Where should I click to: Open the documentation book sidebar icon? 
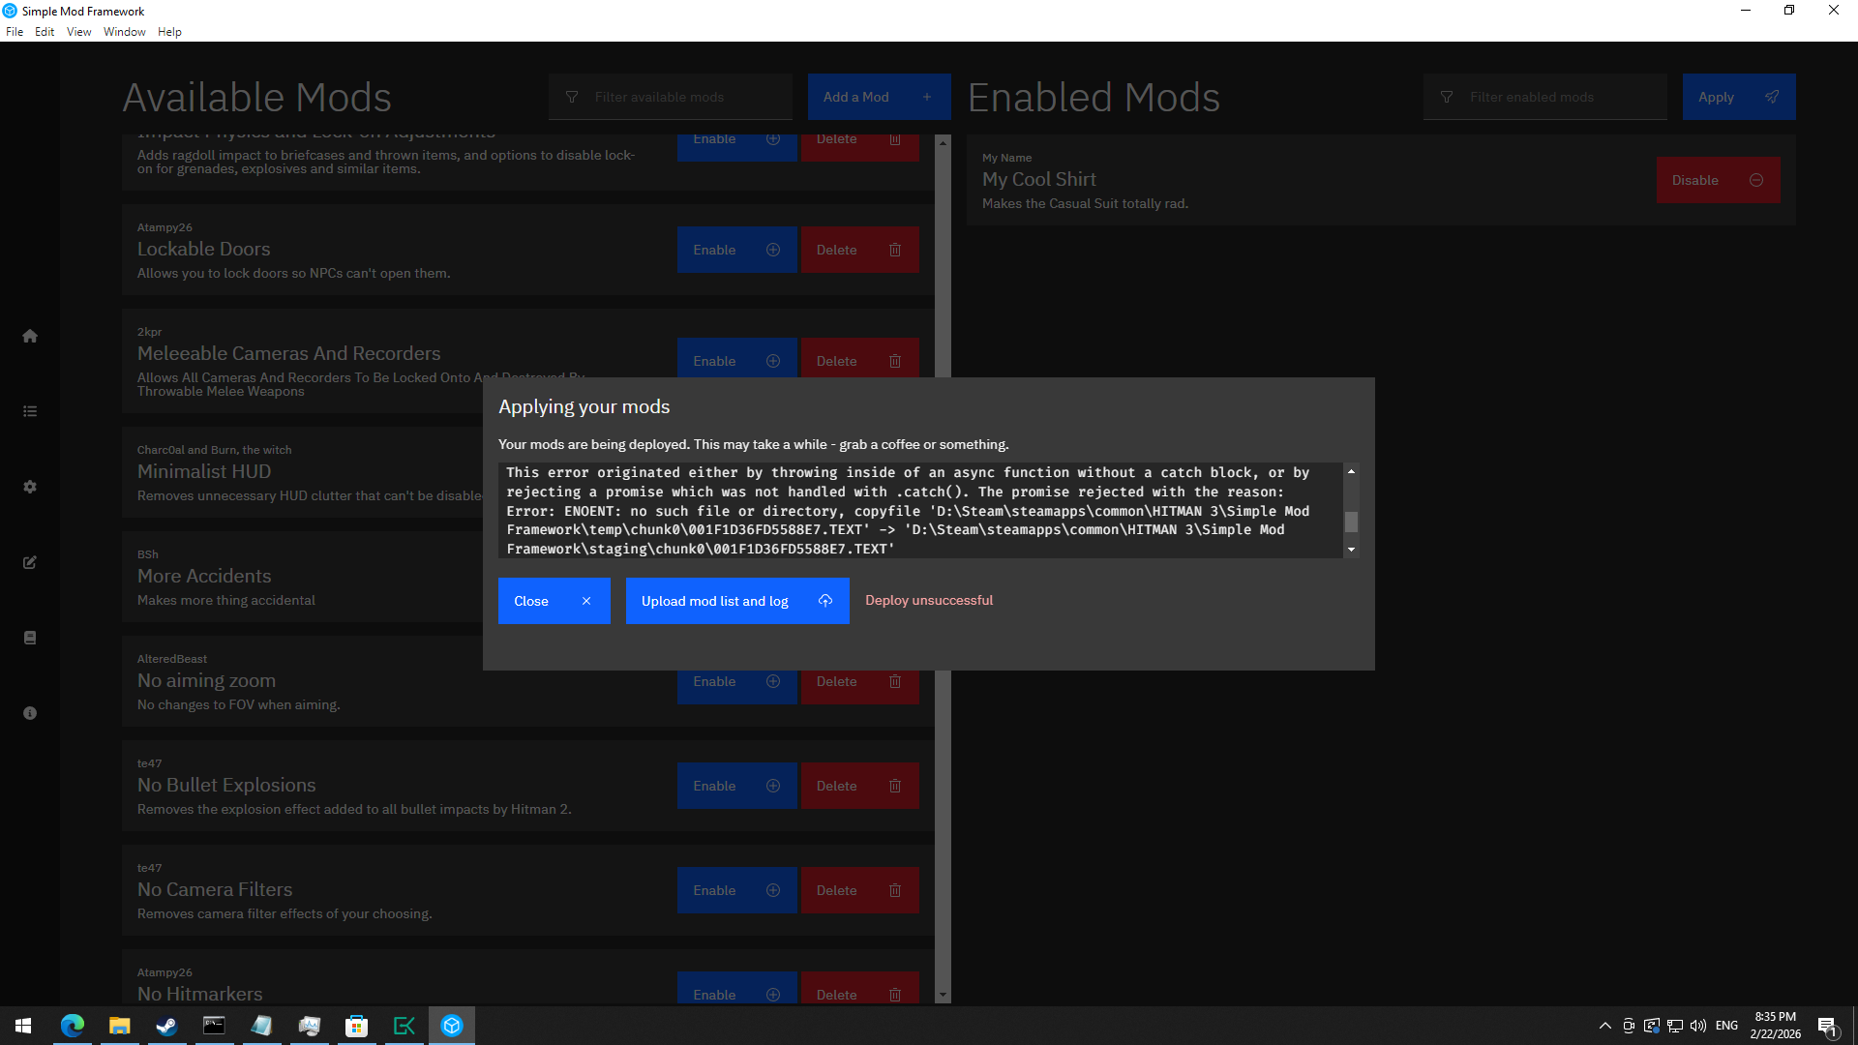click(30, 638)
